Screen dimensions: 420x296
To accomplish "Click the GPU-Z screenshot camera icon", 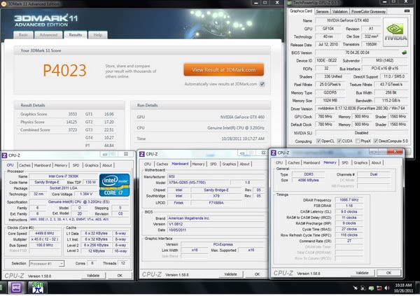I will (407, 11).
